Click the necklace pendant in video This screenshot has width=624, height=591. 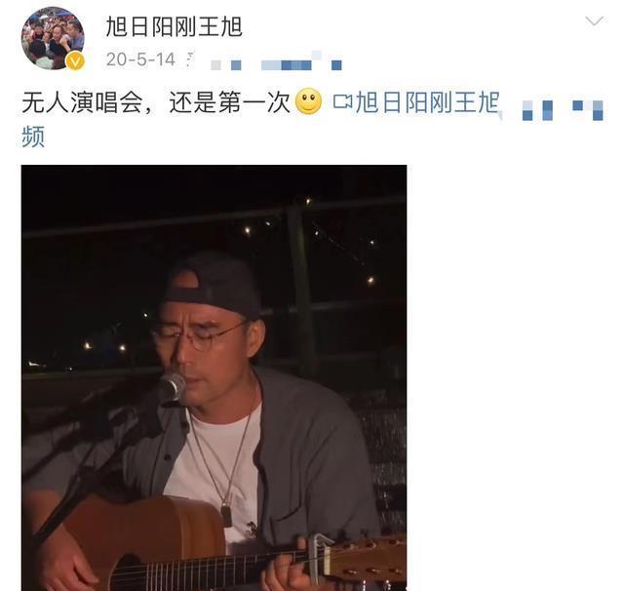pos(227,515)
